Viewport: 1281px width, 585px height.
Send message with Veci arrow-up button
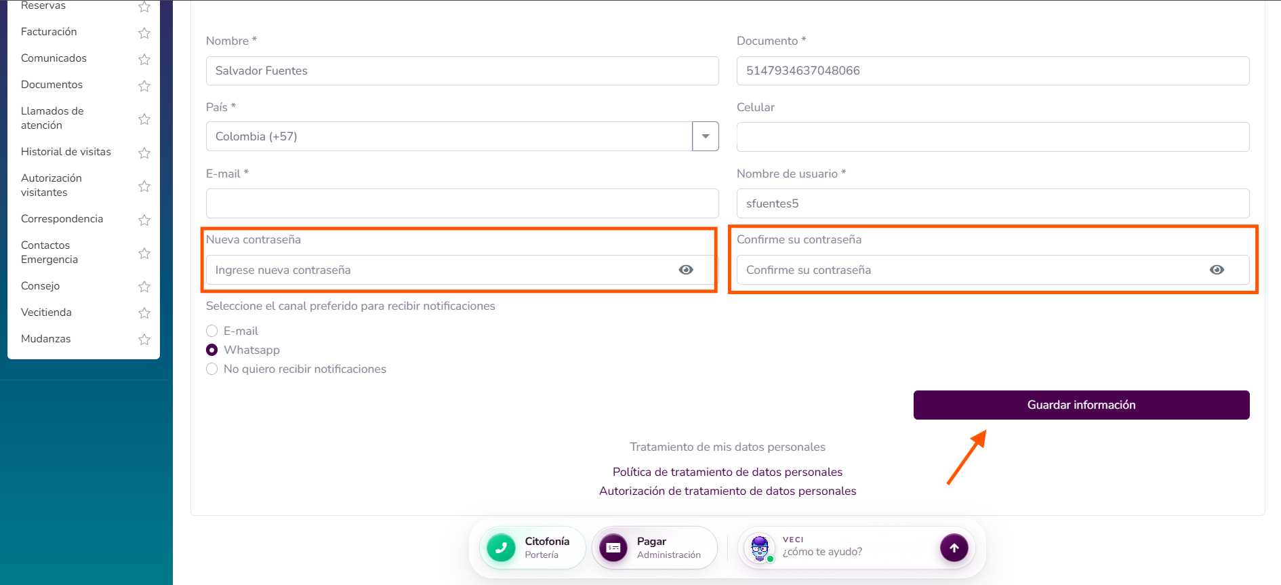(x=954, y=548)
